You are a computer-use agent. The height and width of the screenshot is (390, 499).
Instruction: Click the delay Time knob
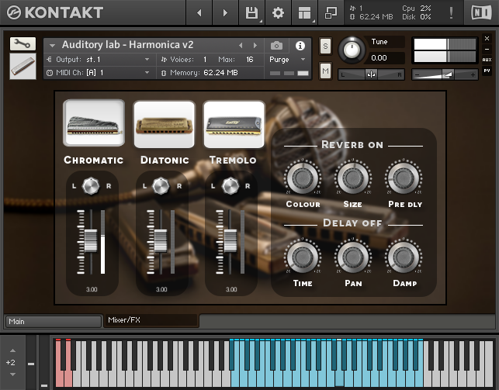tap(303, 257)
